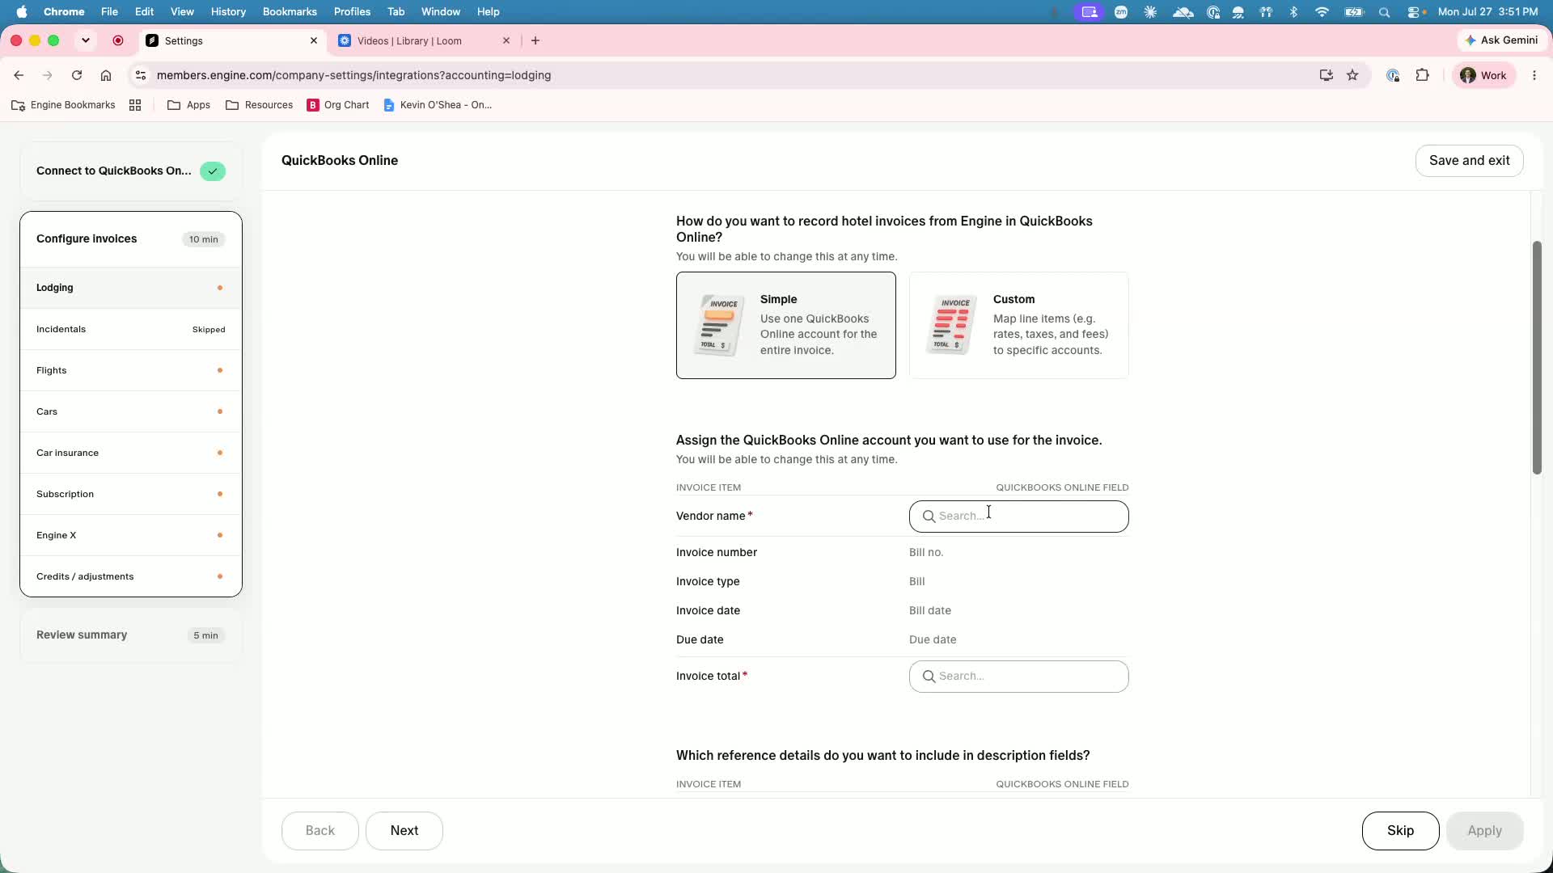This screenshot has height=873, width=1553.
Task: Open macOS Spotlight search icon
Action: 1385,12
